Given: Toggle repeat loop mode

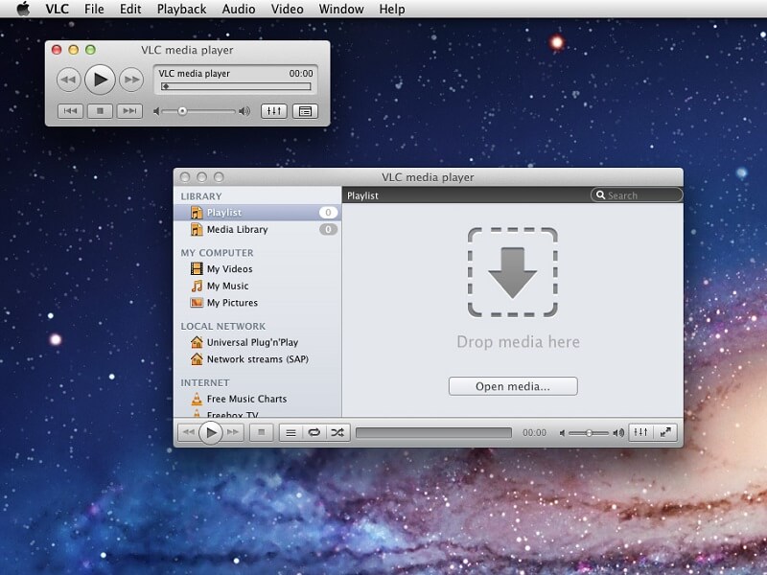Looking at the screenshot, I should click(x=314, y=432).
